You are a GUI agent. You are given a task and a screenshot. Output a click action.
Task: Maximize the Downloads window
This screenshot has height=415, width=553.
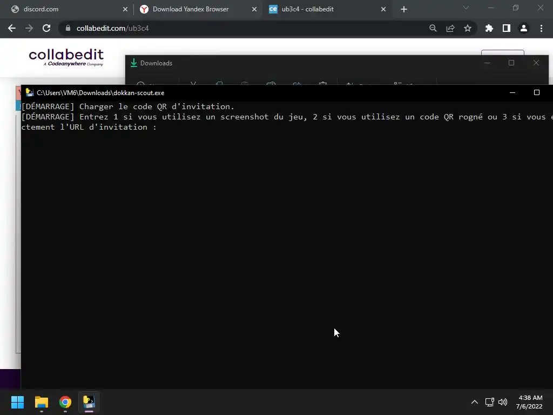point(511,63)
